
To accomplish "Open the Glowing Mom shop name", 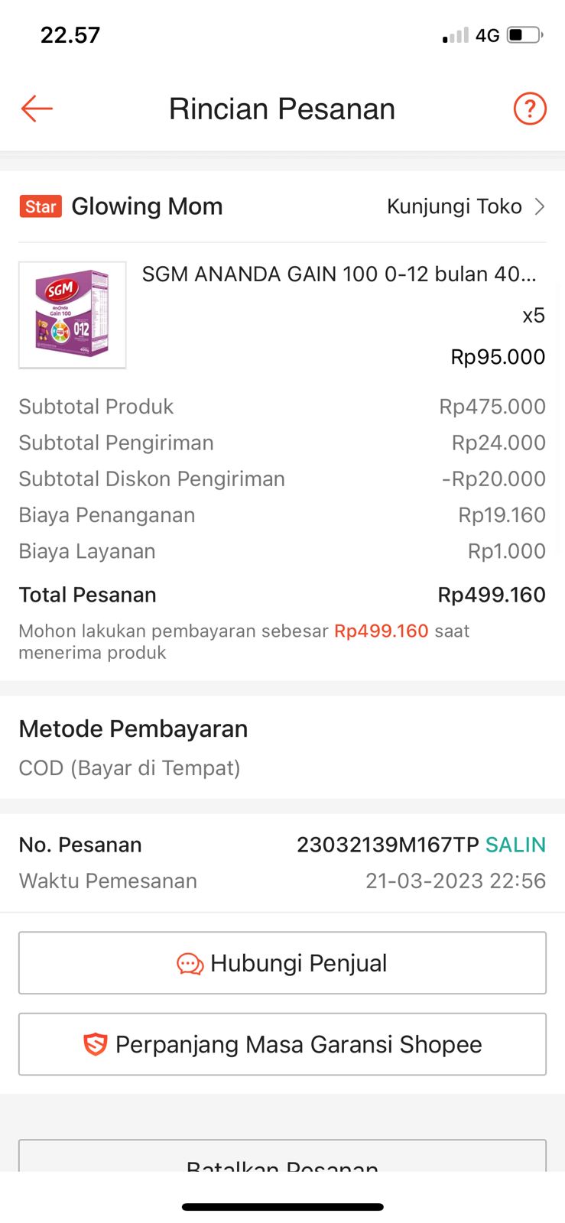I will pyautogui.click(x=147, y=206).
